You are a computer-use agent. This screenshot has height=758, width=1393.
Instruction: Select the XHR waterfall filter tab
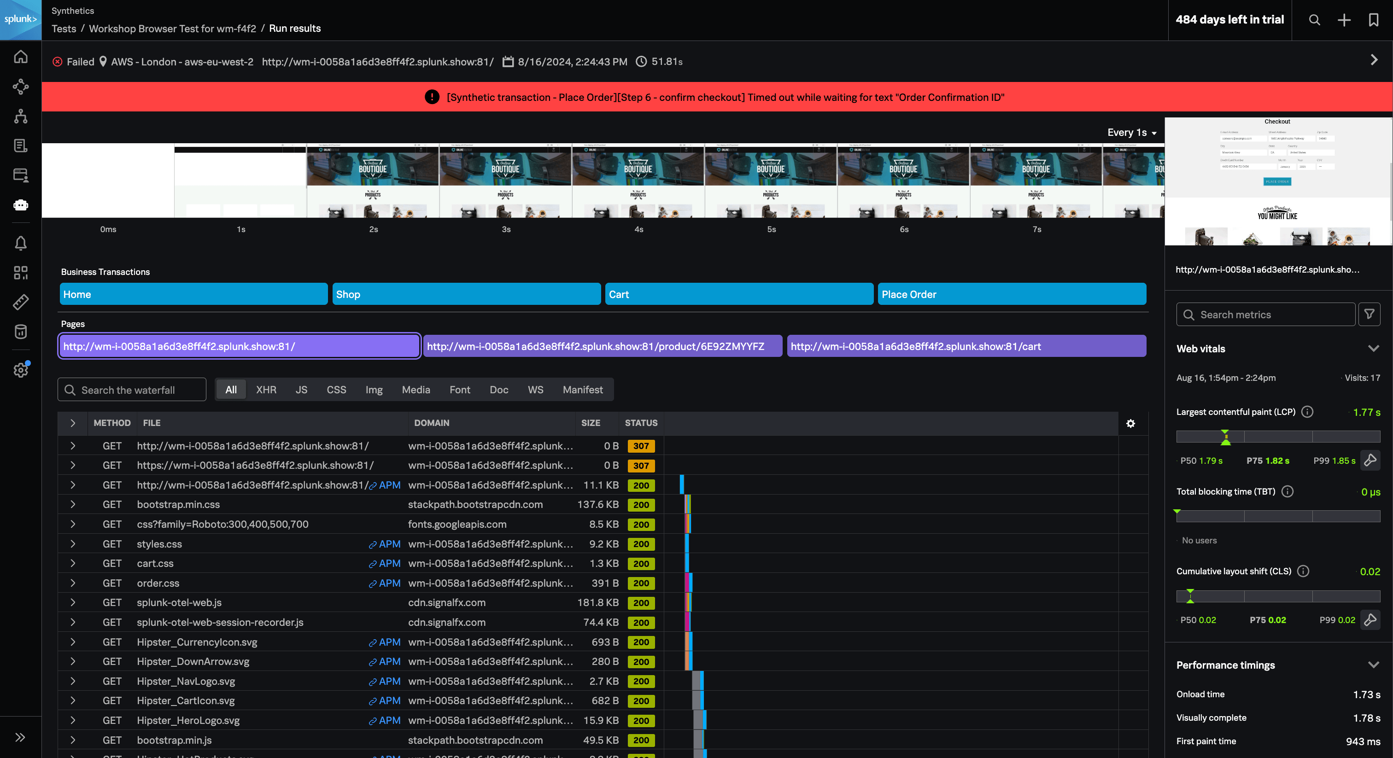point(265,390)
